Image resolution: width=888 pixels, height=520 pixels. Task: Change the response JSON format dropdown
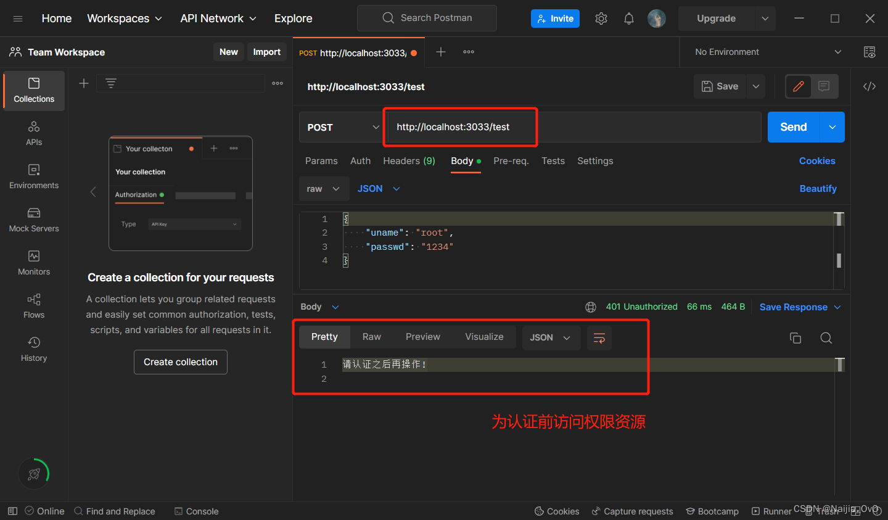[551, 337]
